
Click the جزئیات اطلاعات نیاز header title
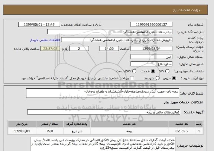click(187, 10)
